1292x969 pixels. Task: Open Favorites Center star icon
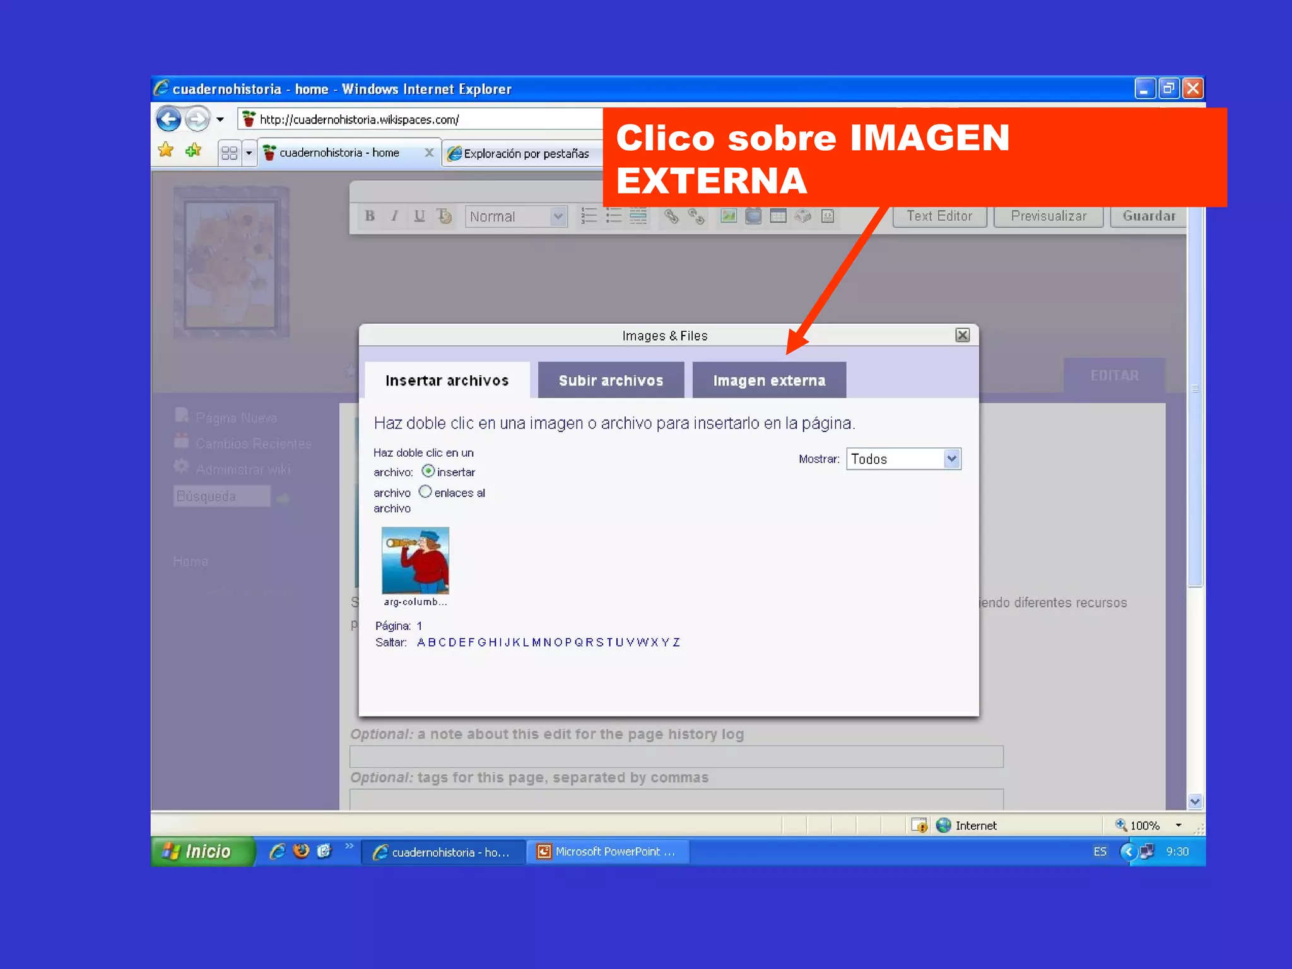tap(166, 150)
